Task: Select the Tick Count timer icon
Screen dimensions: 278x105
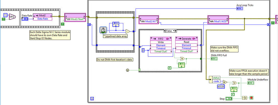Action: (103, 30)
